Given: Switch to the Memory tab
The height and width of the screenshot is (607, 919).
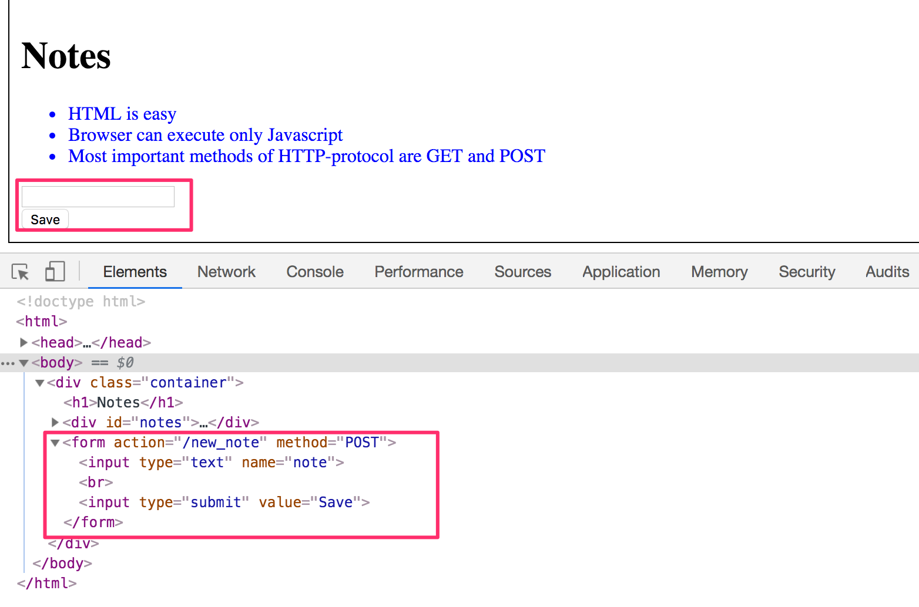Looking at the screenshot, I should tap(719, 272).
